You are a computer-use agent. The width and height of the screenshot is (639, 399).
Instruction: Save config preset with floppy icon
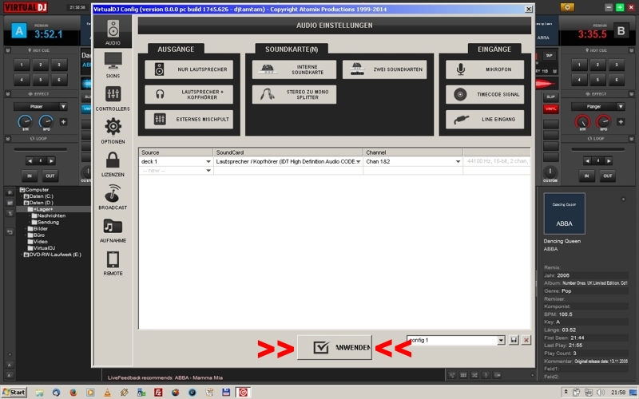514,340
